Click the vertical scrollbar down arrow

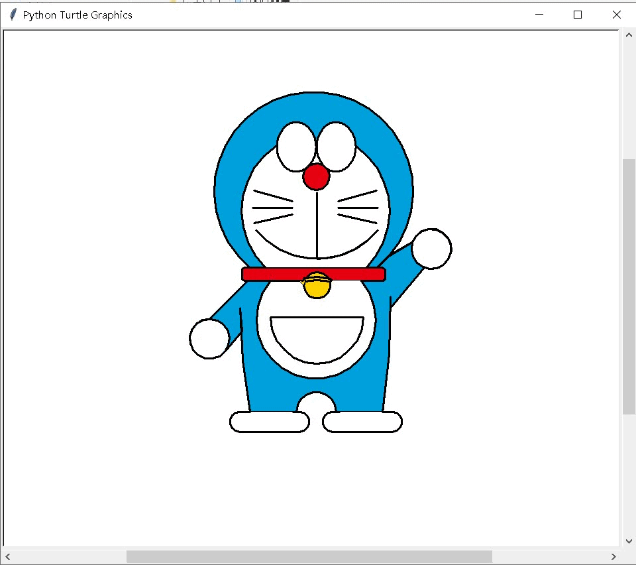coord(629,540)
